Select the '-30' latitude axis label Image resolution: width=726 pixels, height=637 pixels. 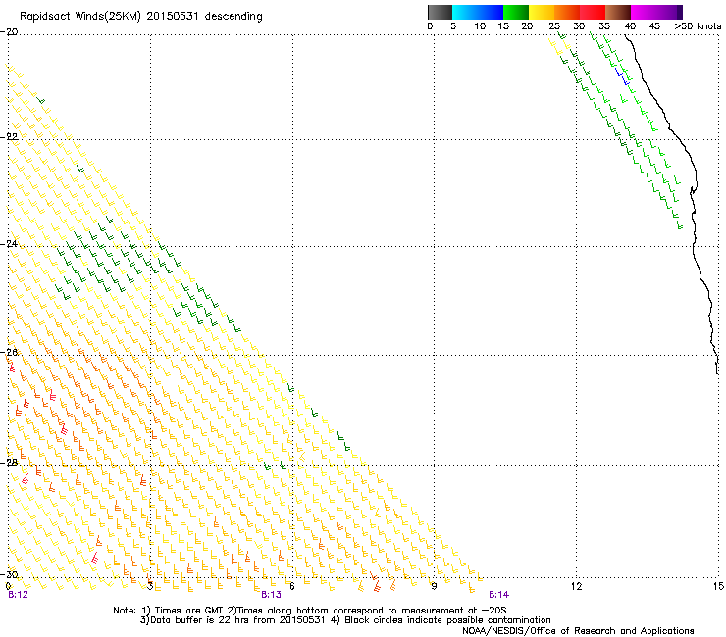[9, 574]
